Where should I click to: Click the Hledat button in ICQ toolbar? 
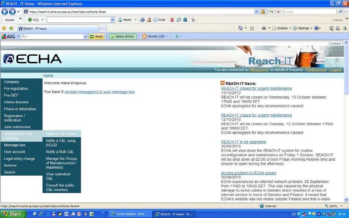125,20
